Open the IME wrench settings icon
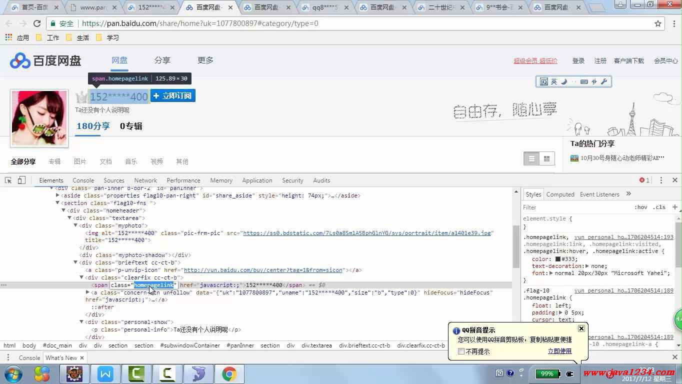Image resolution: width=682 pixels, height=384 pixels. [604, 81]
